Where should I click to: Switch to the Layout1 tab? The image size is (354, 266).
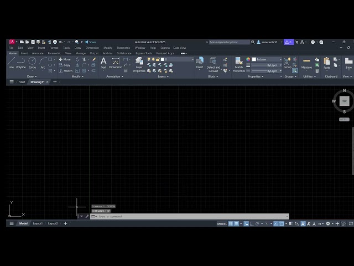[x=38, y=223]
